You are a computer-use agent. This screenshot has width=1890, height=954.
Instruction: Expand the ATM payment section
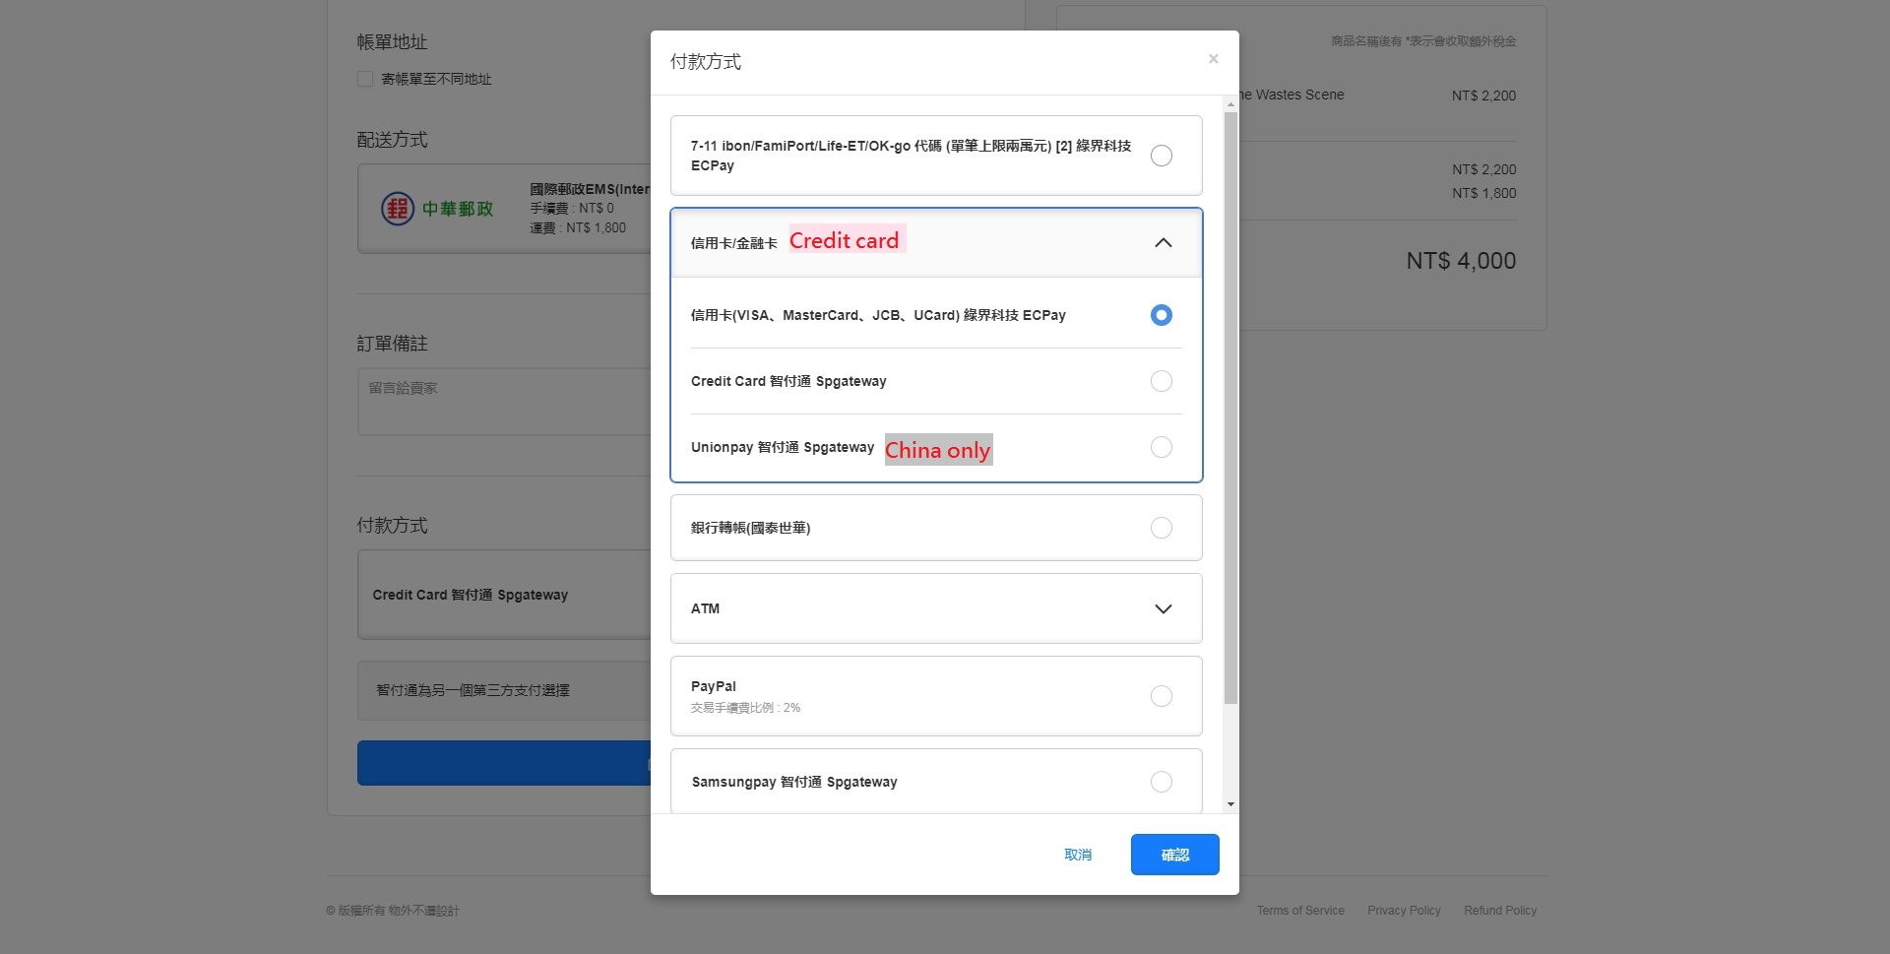click(x=1163, y=609)
